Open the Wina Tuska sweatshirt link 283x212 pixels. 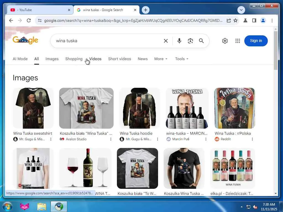click(x=33, y=133)
